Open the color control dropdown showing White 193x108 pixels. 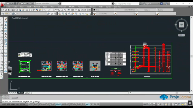(103, 10)
